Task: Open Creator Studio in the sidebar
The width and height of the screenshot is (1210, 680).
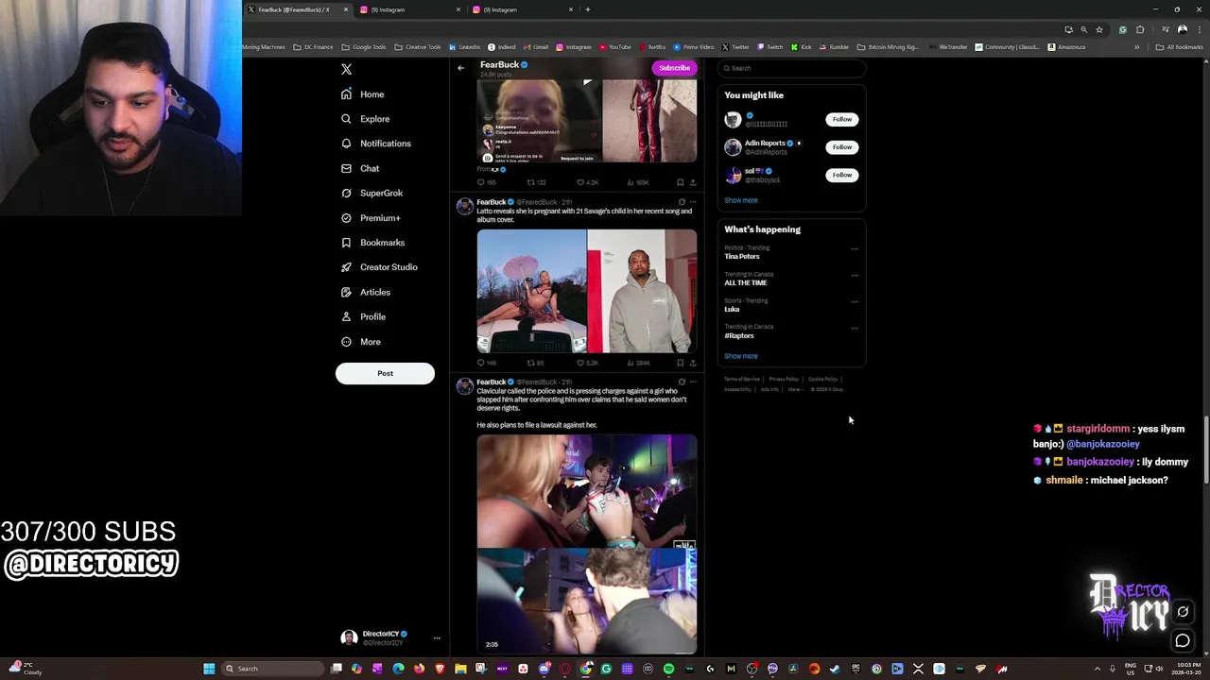Action: pos(378,267)
